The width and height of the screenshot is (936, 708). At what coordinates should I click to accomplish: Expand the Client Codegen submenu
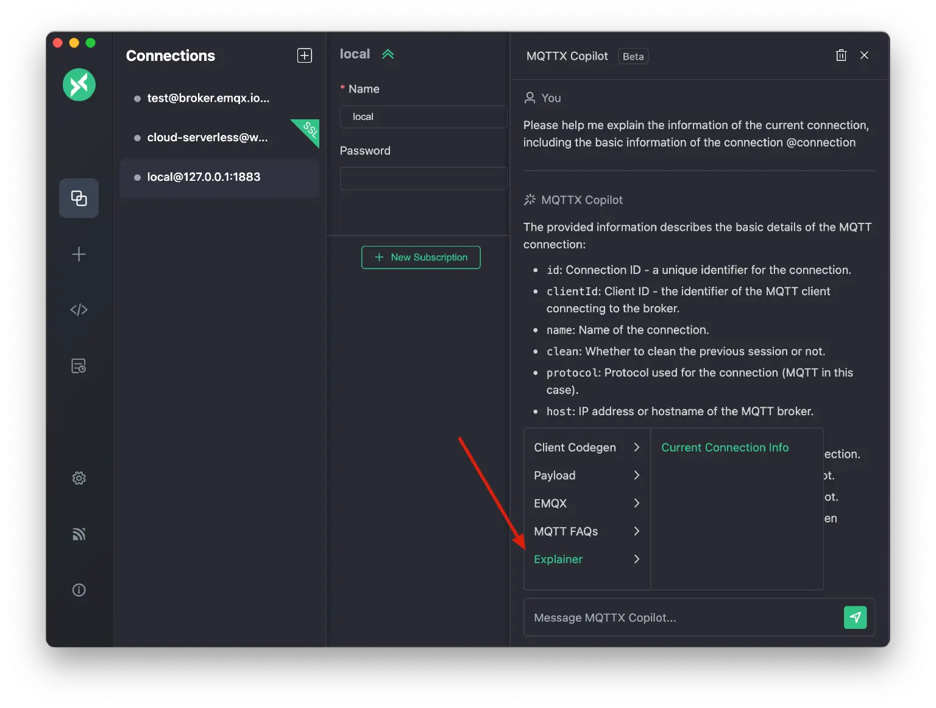[x=586, y=447]
